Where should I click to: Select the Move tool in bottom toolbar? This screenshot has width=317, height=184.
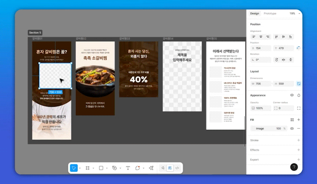[74, 168]
